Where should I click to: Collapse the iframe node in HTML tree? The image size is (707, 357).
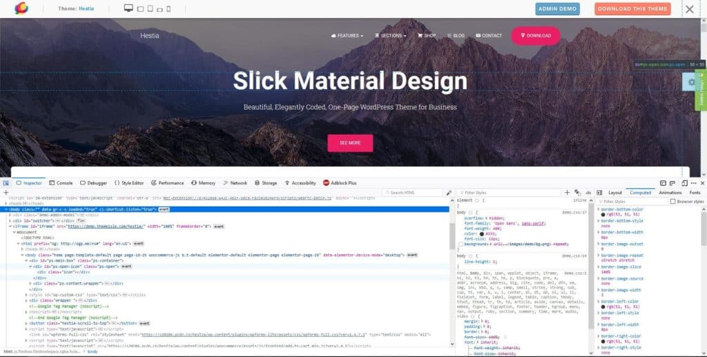click(x=10, y=226)
